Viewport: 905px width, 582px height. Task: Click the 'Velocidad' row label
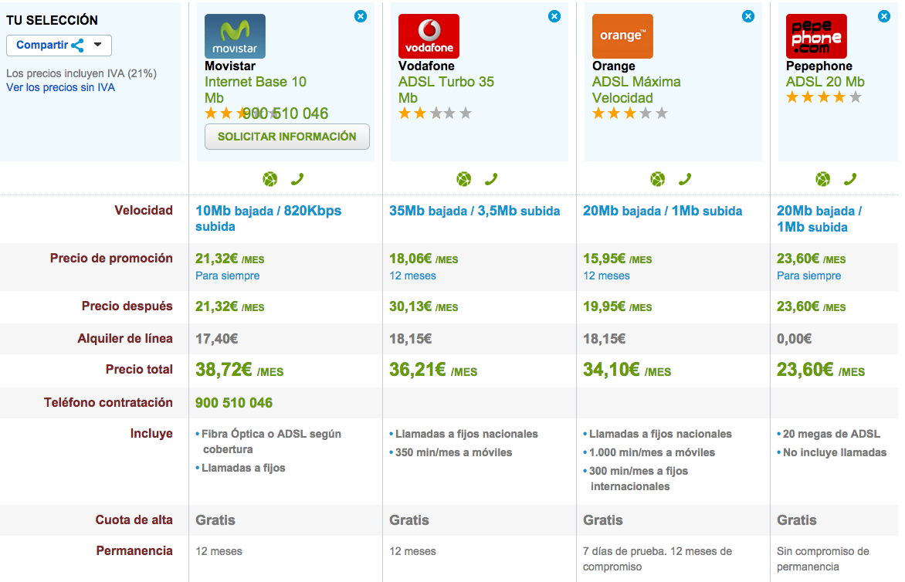coord(144,211)
